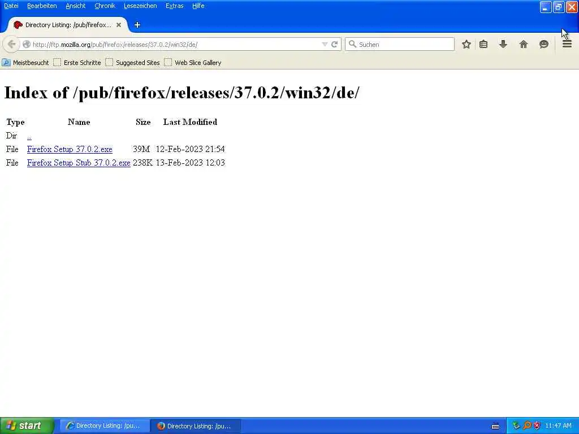Click the date 13-Feb-2023 12:03
Screen dimensions: 579x434
tap(190, 163)
